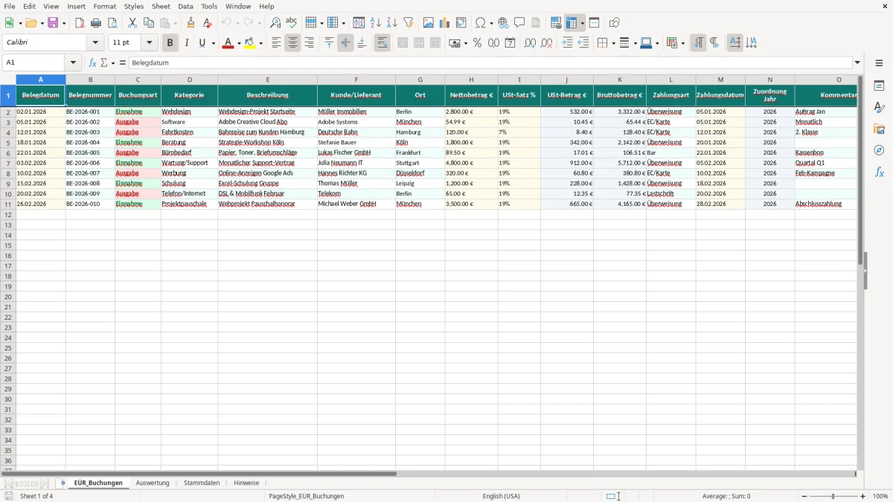This screenshot has width=893, height=502.
Task: Insert image icon
Action: (429, 23)
